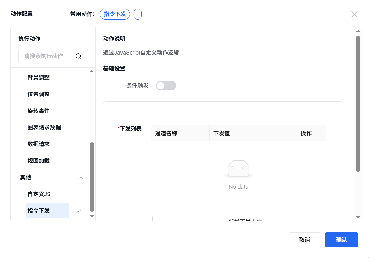Click the action list scroll up arrow
The image size is (369, 258).
(92, 72)
